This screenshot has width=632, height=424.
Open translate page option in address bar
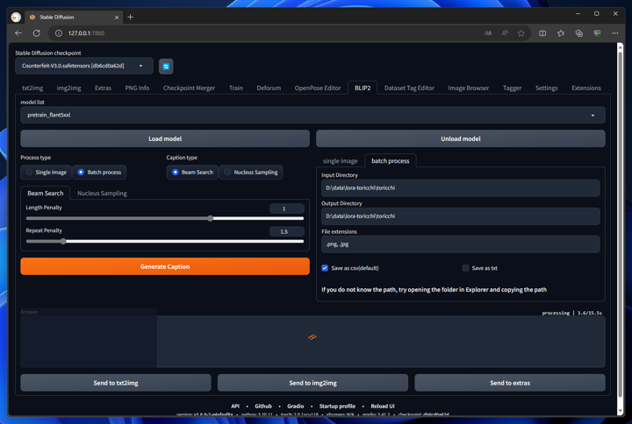[x=488, y=33]
